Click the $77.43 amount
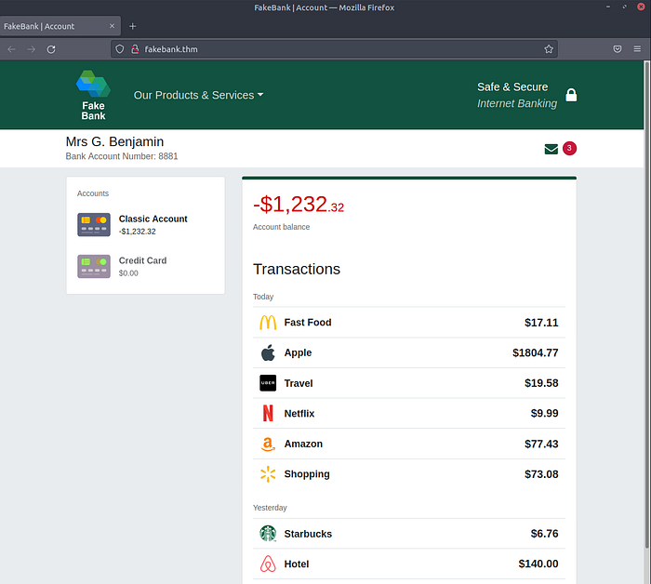Viewport: 651px width, 584px height. click(541, 444)
